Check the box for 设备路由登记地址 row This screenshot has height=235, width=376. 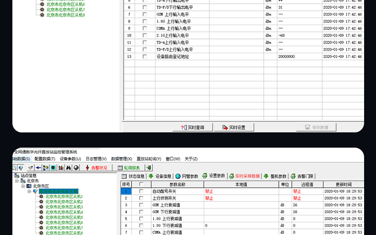(145, 56)
